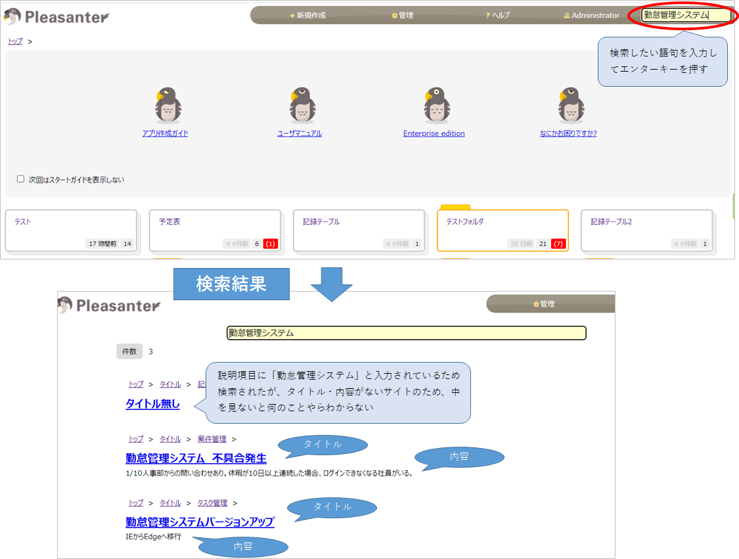The width and height of the screenshot is (739, 559).
Task: Open the テストフォルダ tile
Action: coord(501,231)
